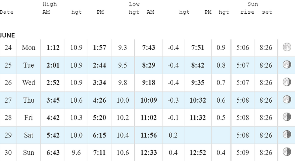The image size is (295, 161).
Task: Click the moon phase icon for June 29
Action: [x=287, y=134]
